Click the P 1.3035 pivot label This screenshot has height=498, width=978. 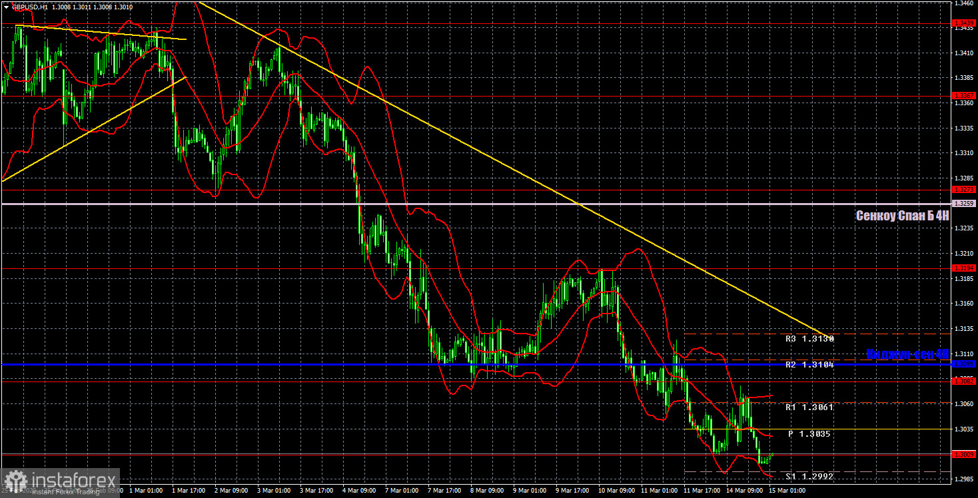tap(809, 433)
